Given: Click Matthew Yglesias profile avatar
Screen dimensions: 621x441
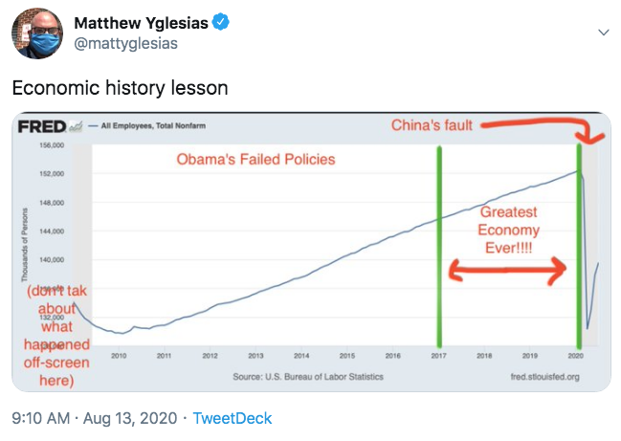Looking at the screenshot, I should 37,33.
